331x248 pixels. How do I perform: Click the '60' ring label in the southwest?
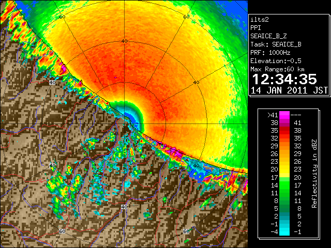coord(62,231)
